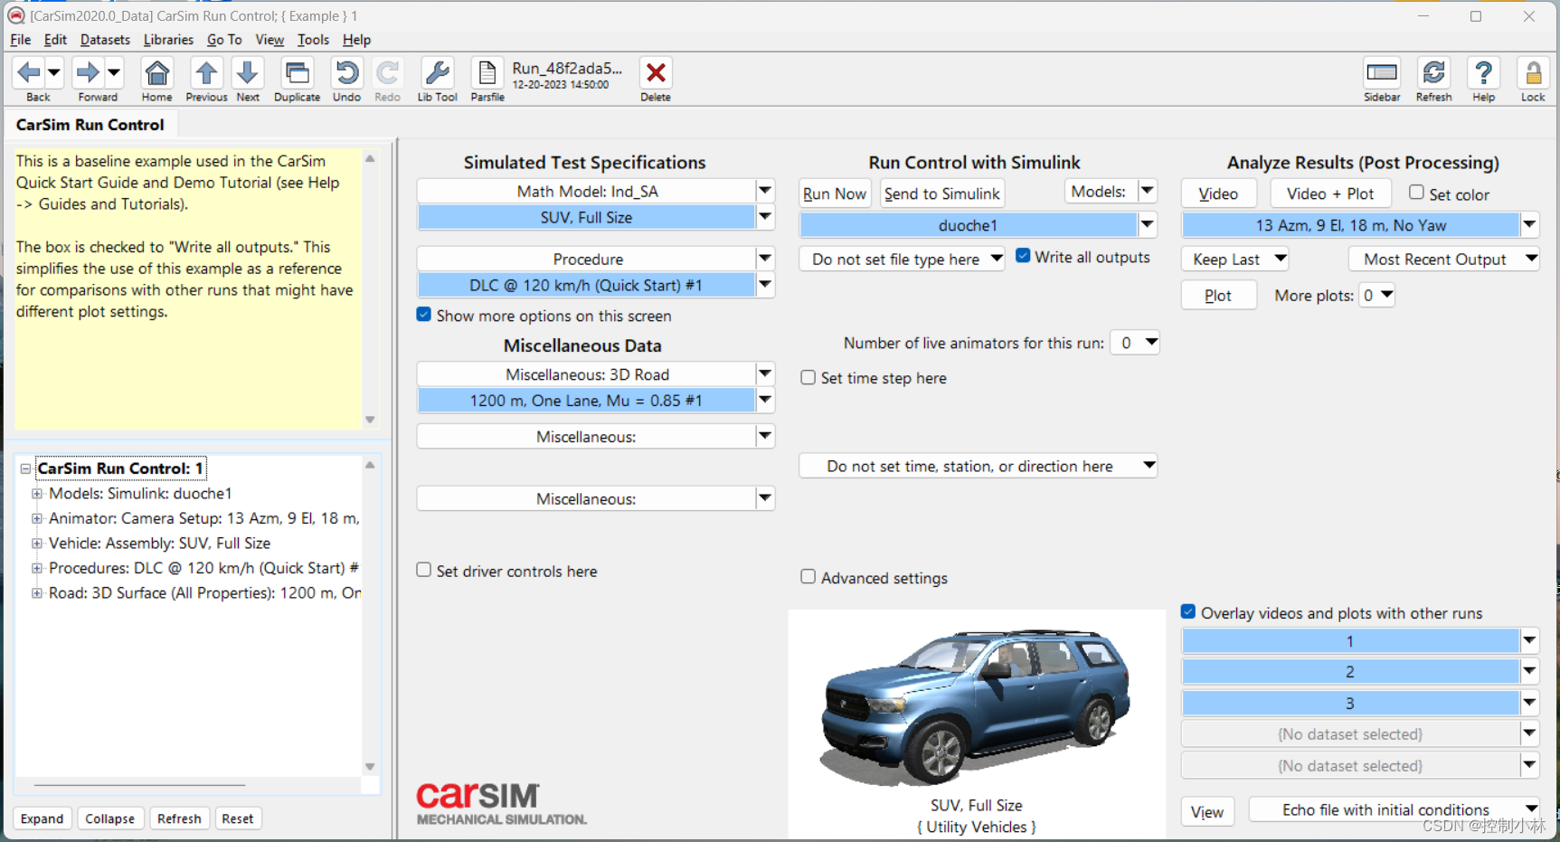Open the Lib Tool wrench icon
The height and width of the screenshot is (842, 1560).
tap(438, 73)
